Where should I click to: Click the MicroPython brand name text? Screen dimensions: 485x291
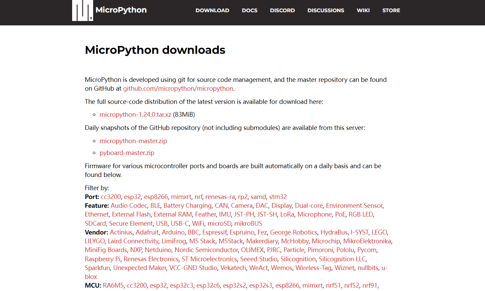click(121, 10)
